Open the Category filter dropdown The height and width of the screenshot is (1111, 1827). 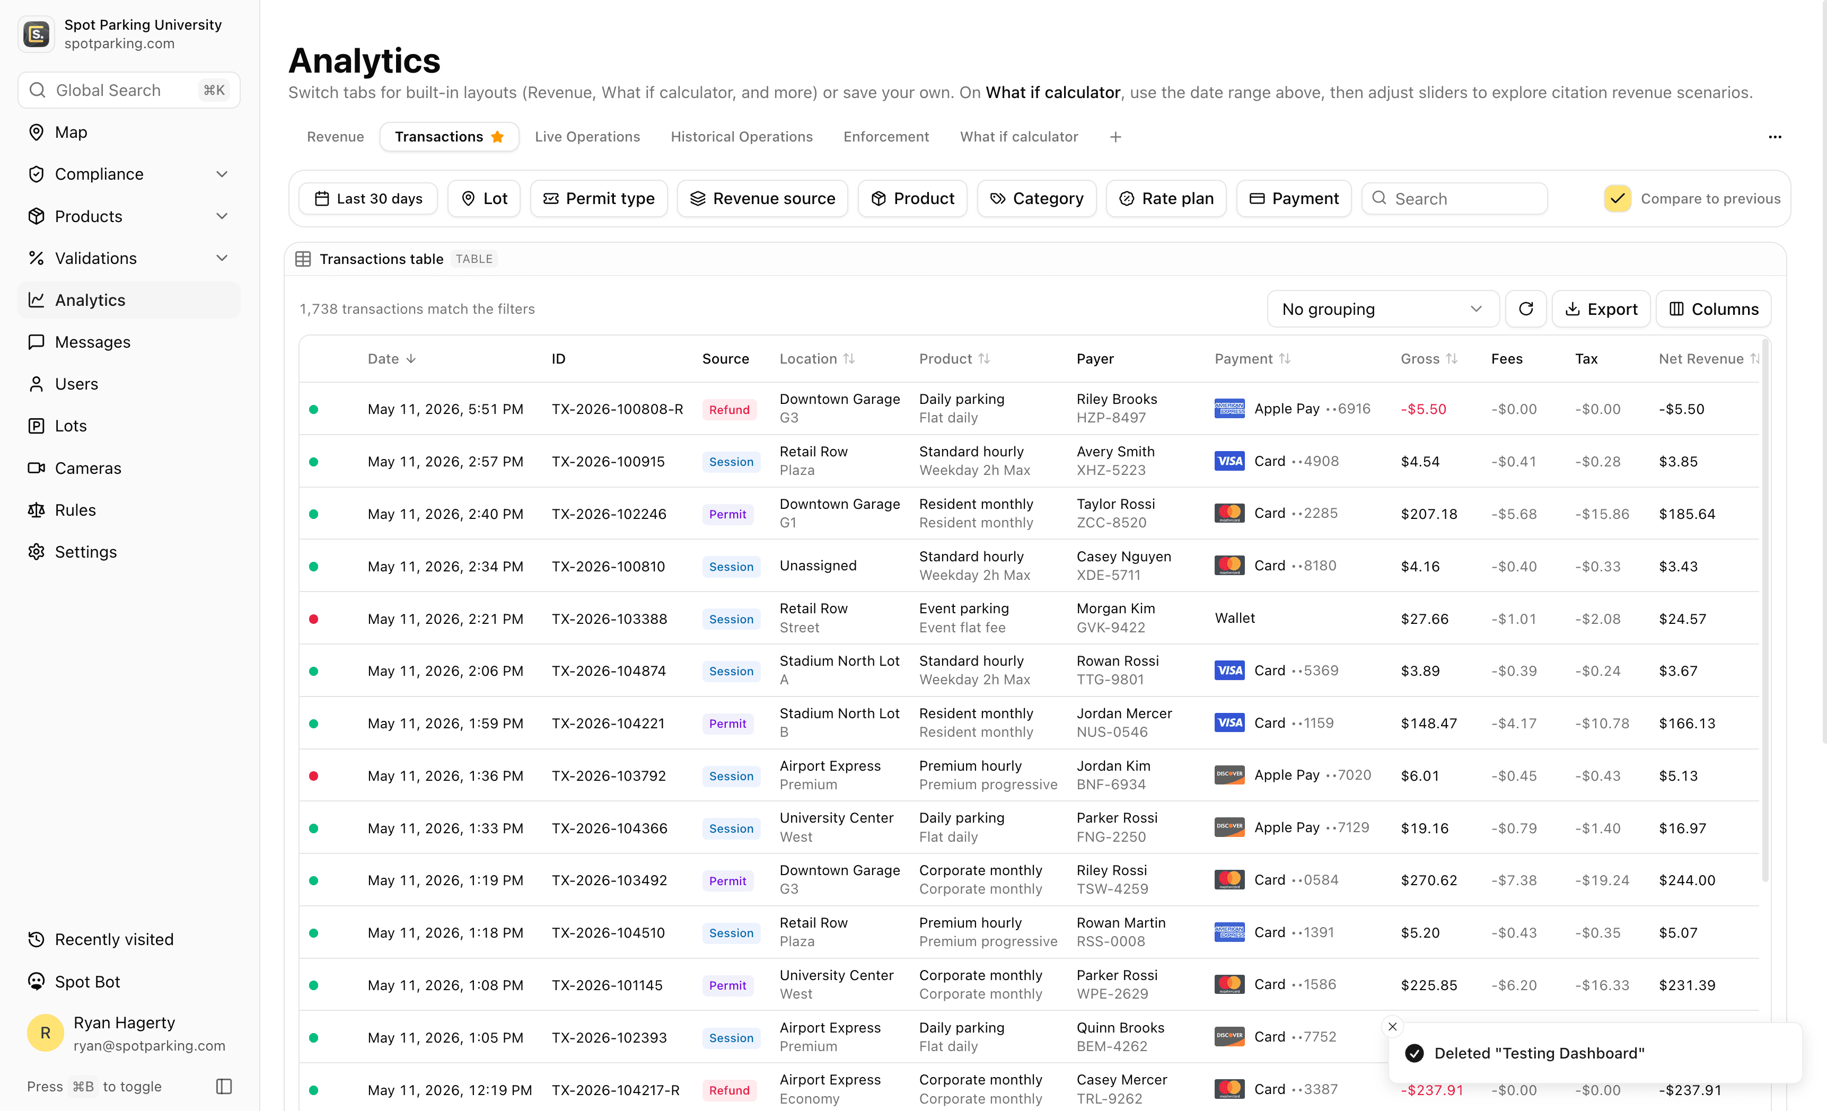coord(1037,199)
